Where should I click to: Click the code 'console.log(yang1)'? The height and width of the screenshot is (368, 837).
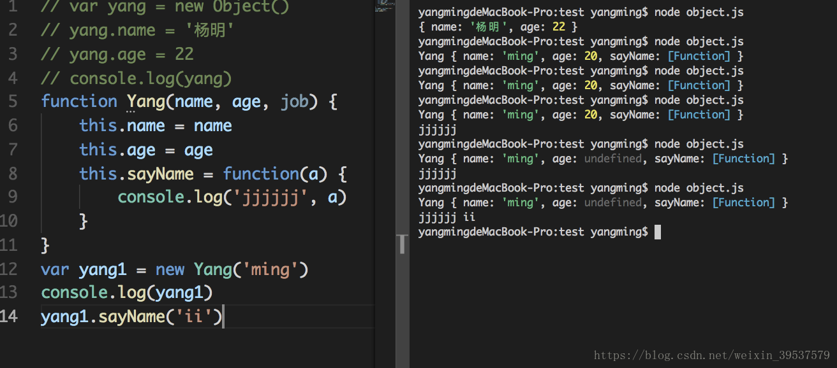(126, 292)
